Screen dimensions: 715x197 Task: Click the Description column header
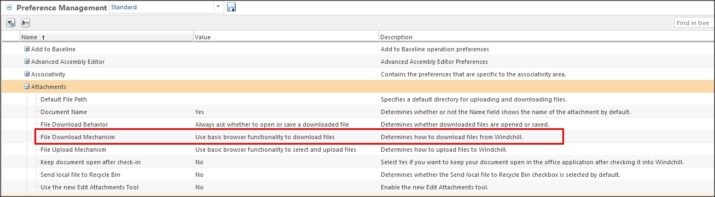tap(547, 37)
